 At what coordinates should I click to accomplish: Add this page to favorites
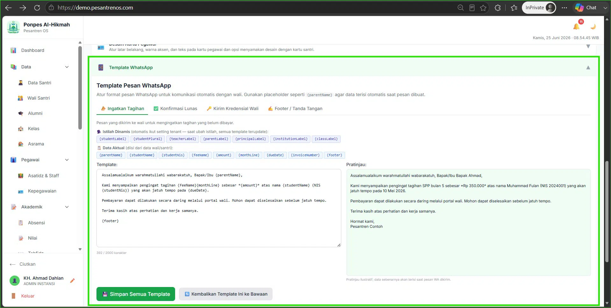(x=483, y=8)
